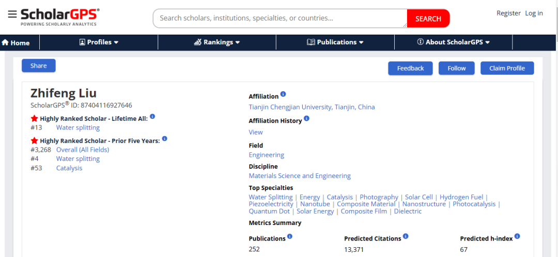
Task: Go to the Home nav item
Action: [x=16, y=43]
